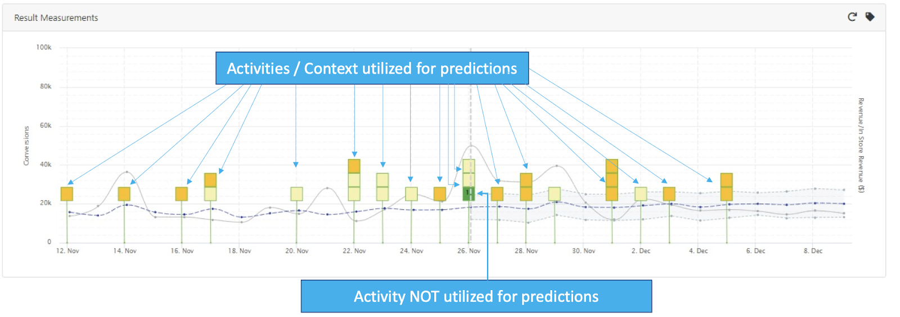Select the light yellow marker at 29 Nov
Image resolution: width=900 pixels, height=317 pixels.
coord(555,194)
